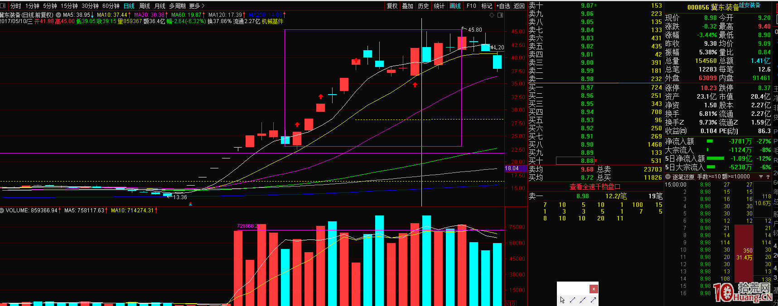Select the line segment drawing tool
This screenshot has height=306, width=778.
573,300
